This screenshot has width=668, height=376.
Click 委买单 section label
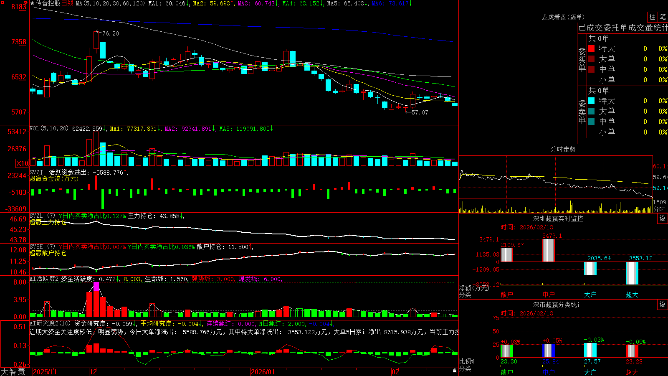point(582,60)
